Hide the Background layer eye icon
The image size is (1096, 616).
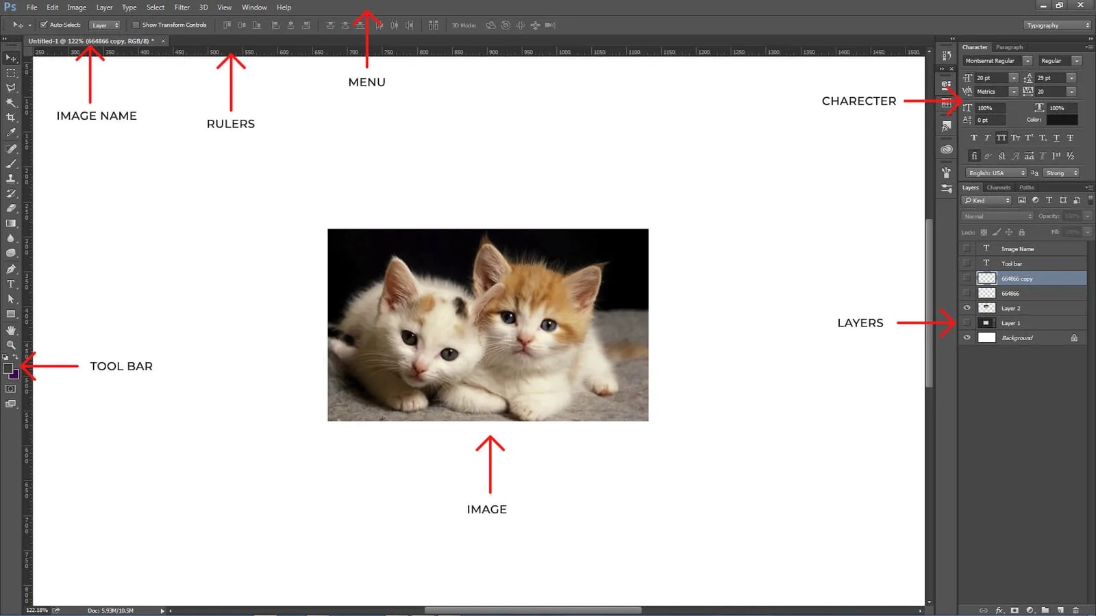pos(967,337)
